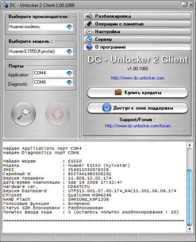The height and width of the screenshot is (242, 196).
Task: Click the globe icon beside Сервер
Action: pos(89,39)
